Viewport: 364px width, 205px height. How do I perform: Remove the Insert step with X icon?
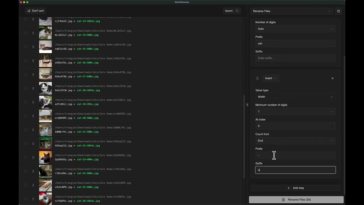tap(332, 78)
